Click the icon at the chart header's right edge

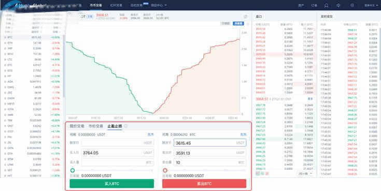(246, 17)
